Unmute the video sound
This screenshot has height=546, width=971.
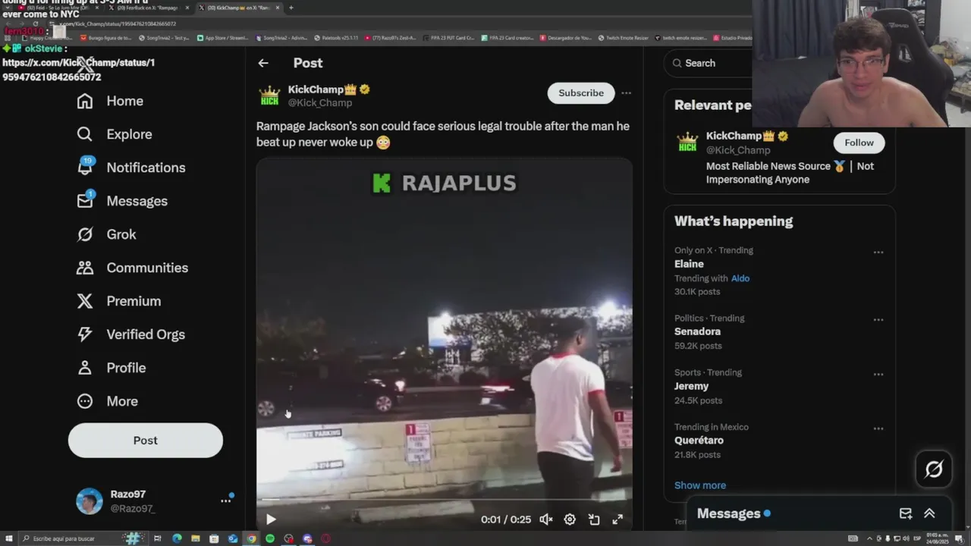[546, 519]
